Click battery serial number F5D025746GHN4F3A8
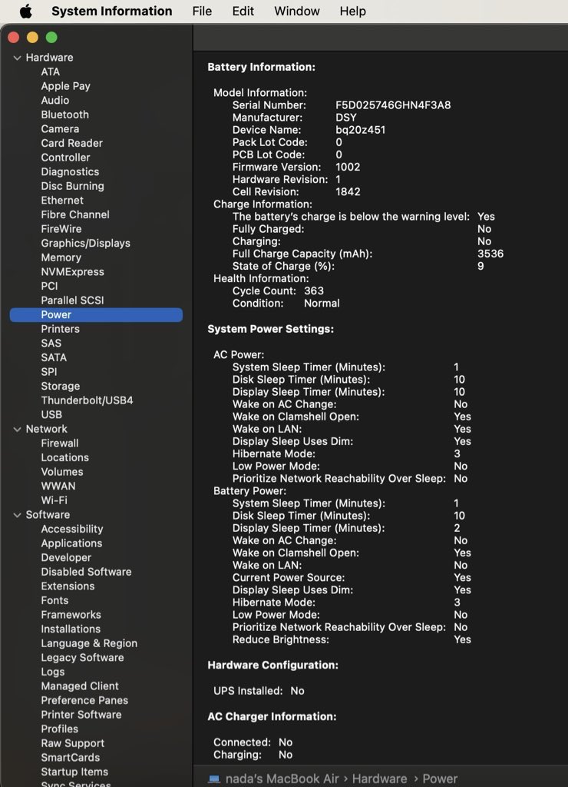The height and width of the screenshot is (787, 568). tap(393, 105)
